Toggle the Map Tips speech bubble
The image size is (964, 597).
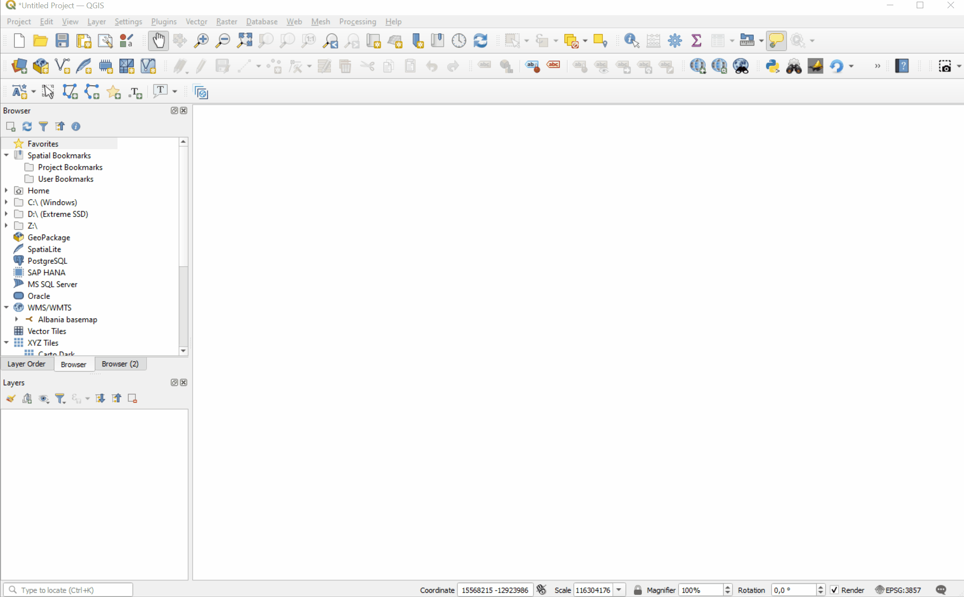(x=776, y=41)
